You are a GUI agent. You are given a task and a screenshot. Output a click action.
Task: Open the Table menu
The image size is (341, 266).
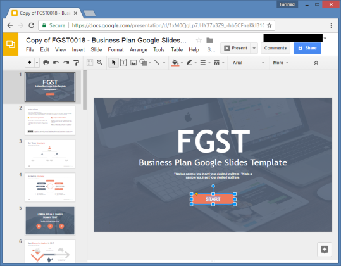(177, 50)
